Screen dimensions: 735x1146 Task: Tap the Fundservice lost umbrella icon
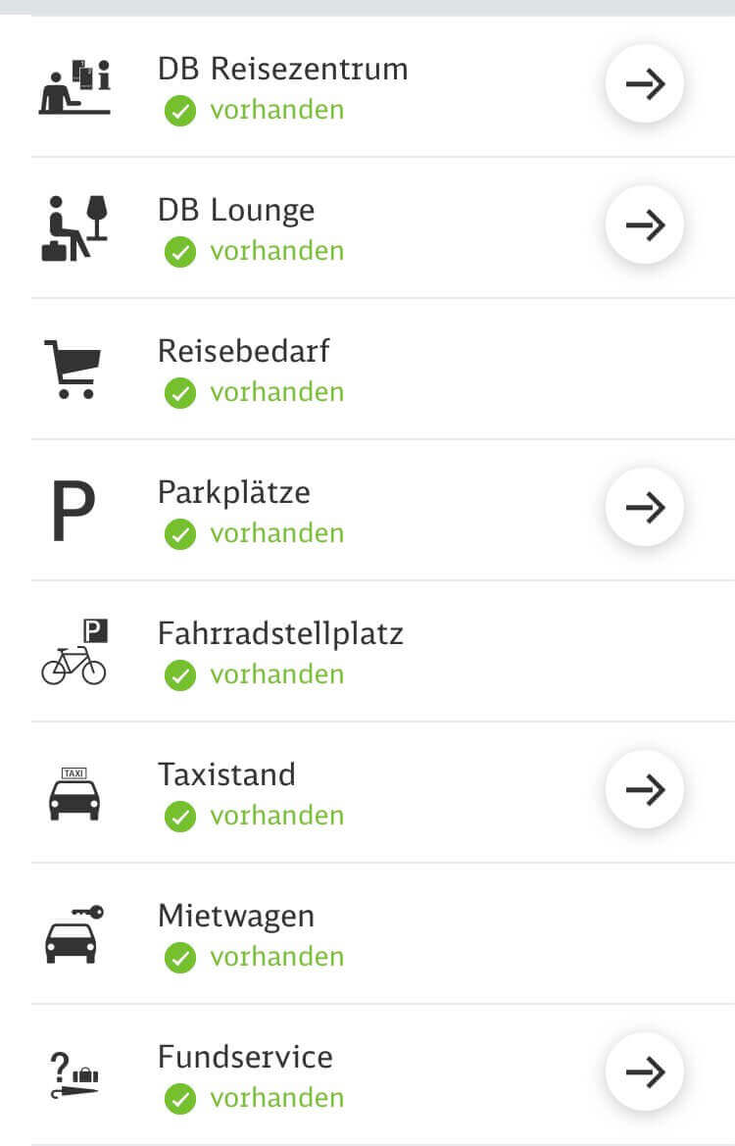tap(73, 1075)
